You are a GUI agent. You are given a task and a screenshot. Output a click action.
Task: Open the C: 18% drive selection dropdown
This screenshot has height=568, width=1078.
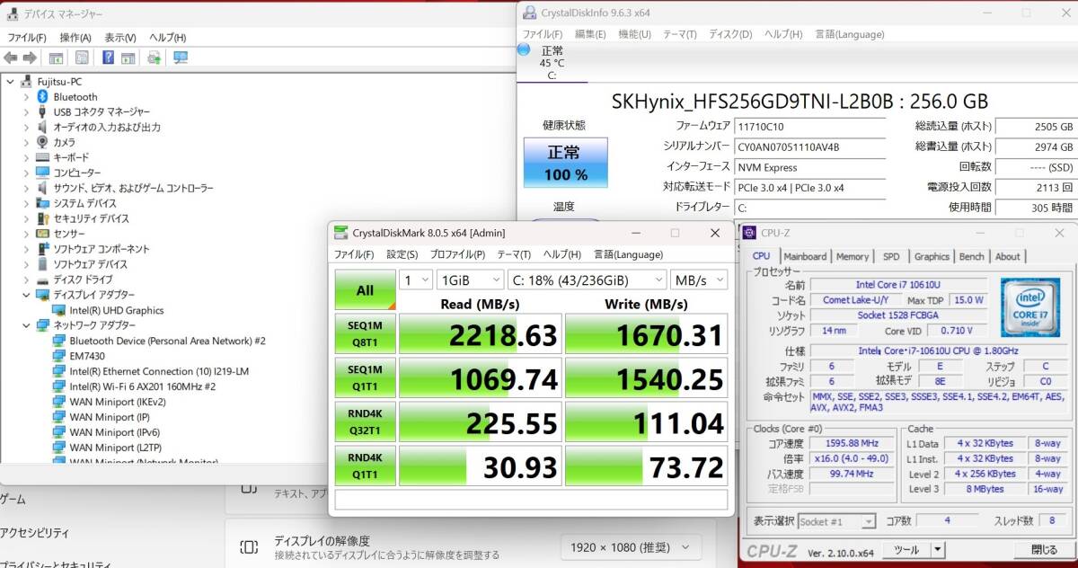pos(587,280)
